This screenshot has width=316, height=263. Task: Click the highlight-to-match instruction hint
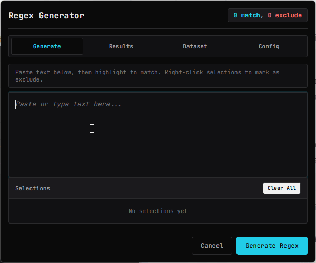147,72
